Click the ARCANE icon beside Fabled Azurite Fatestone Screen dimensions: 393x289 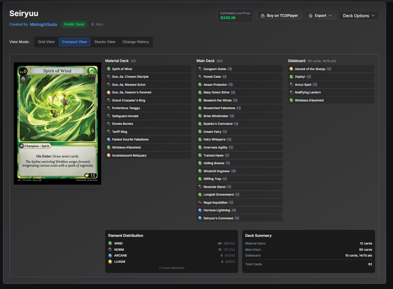pos(108,139)
